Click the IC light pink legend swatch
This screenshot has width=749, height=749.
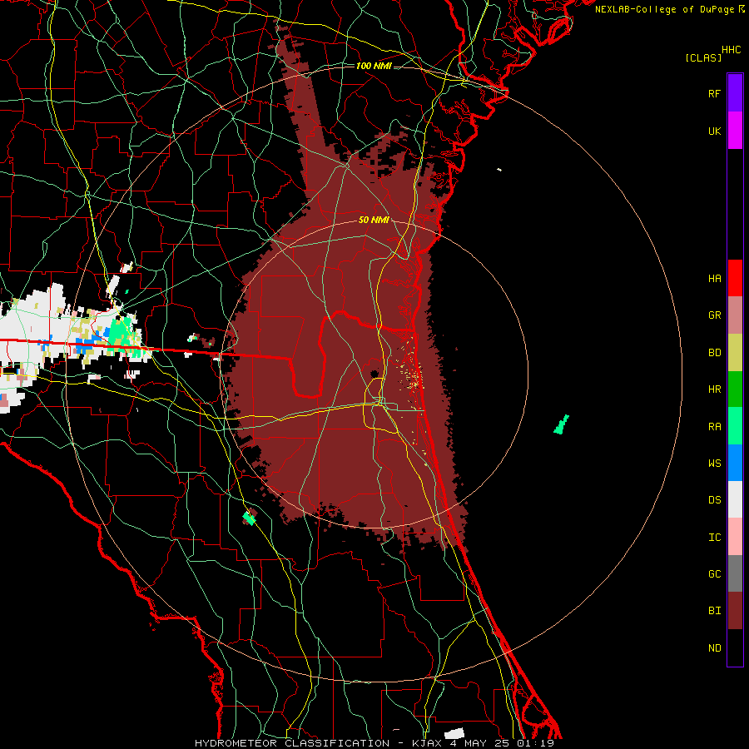click(735, 537)
